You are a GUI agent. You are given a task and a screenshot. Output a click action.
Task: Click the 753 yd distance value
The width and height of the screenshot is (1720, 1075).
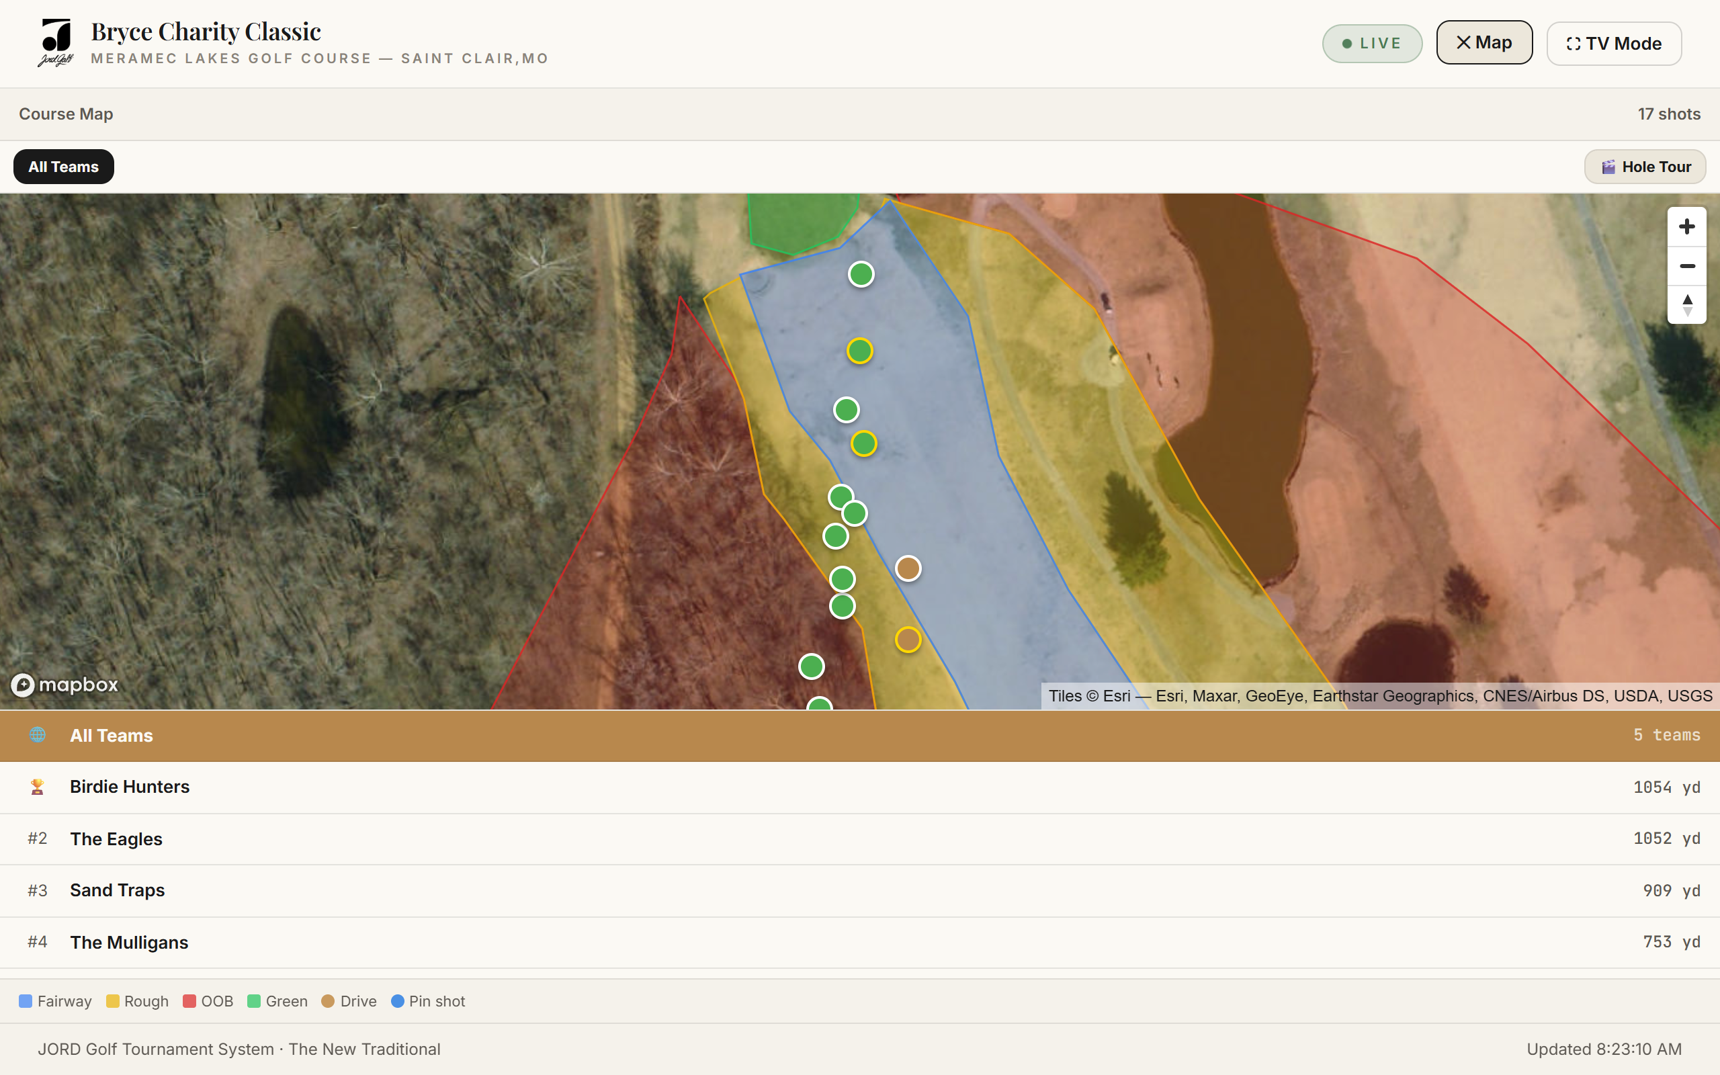(1672, 941)
